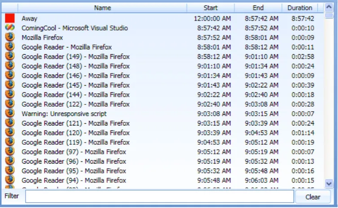This screenshot has width=338, height=208.
Task: Select Google Reader - Mozilla Firefox entry
Action: (66, 47)
